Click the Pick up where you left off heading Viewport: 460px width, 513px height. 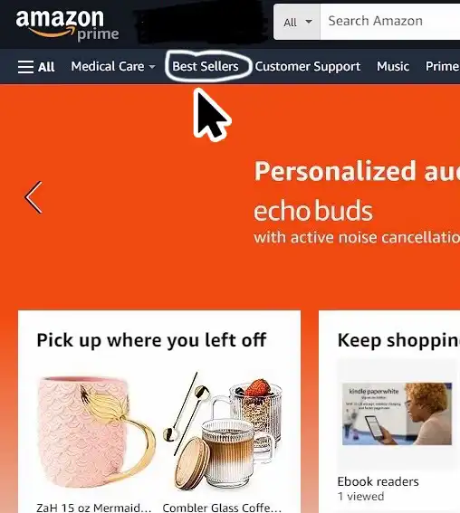pyautogui.click(x=151, y=340)
